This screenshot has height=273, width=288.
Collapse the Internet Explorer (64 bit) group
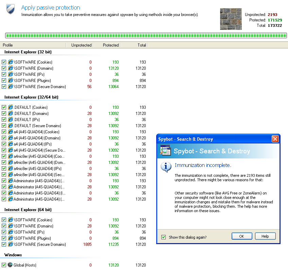tap(28, 210)
